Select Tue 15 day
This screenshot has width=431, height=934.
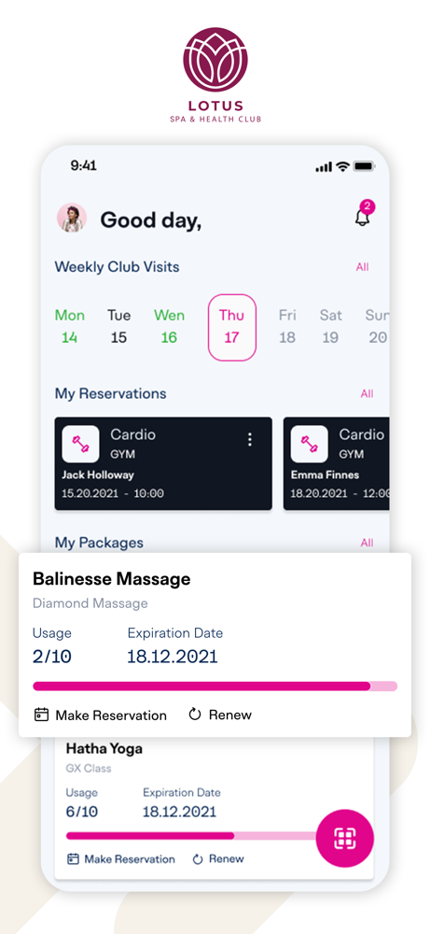(119, 326)
